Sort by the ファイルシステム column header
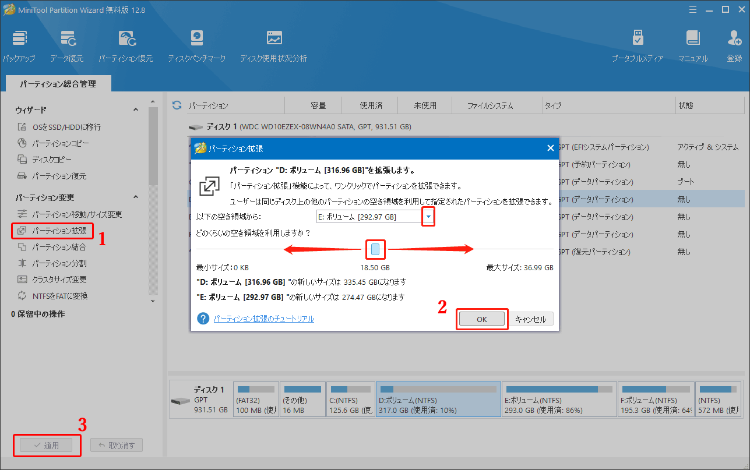The width and height of the screenshot is (750, 470). pos(490,105)
